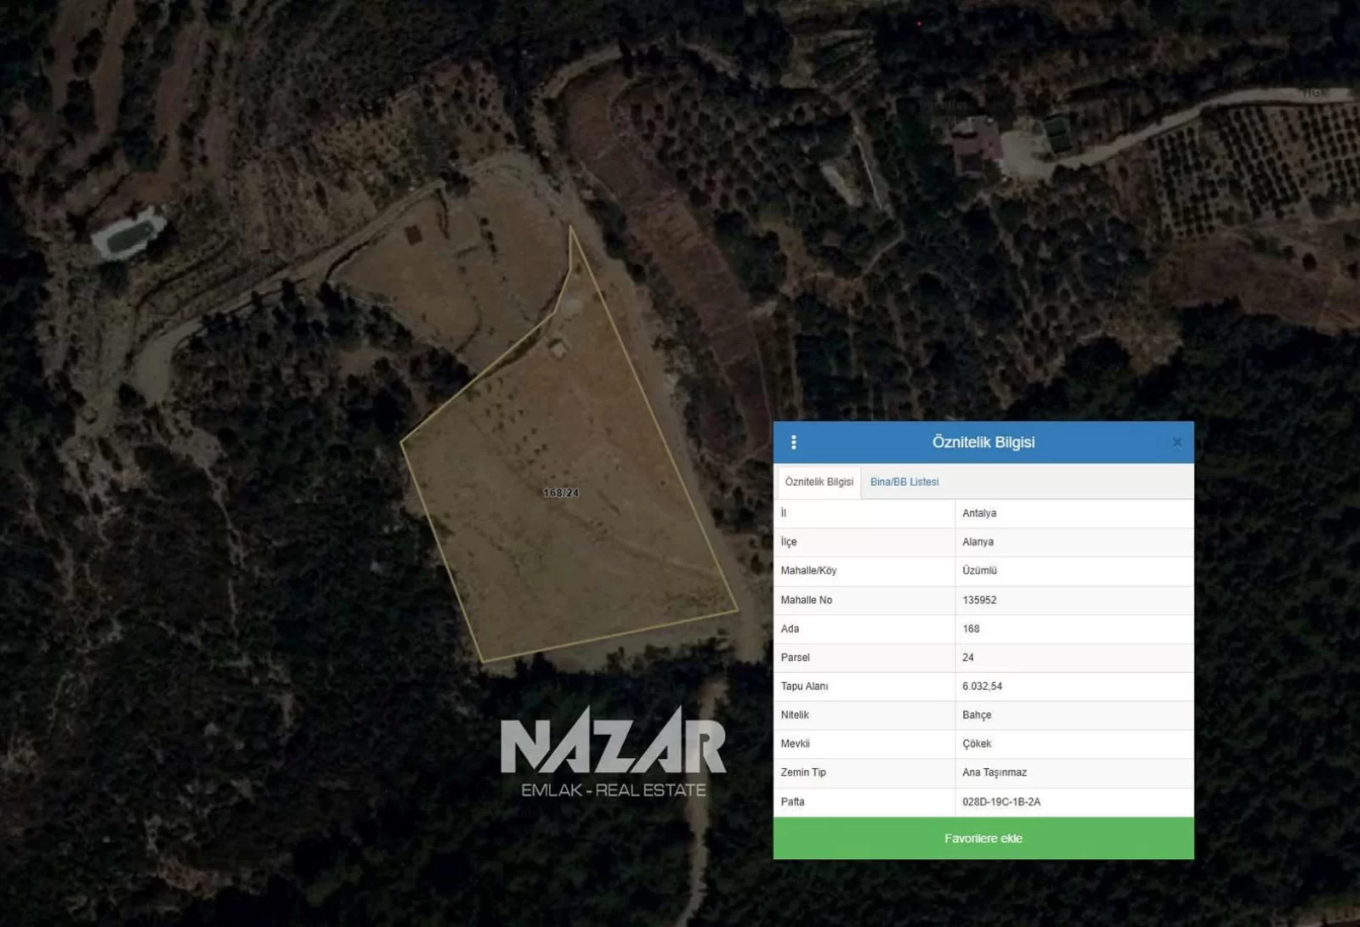Viewport: 1360px width, 927px height.
Task: Select the Alanya value in İlçe row
Action: 977,542
